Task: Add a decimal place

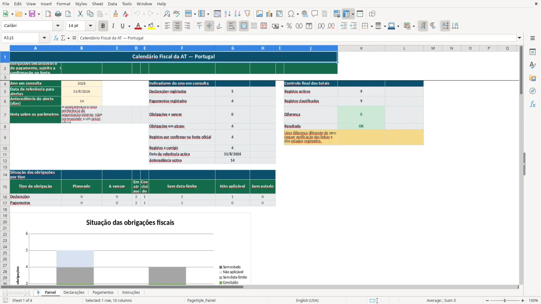Action: click(x=321, y=26)
